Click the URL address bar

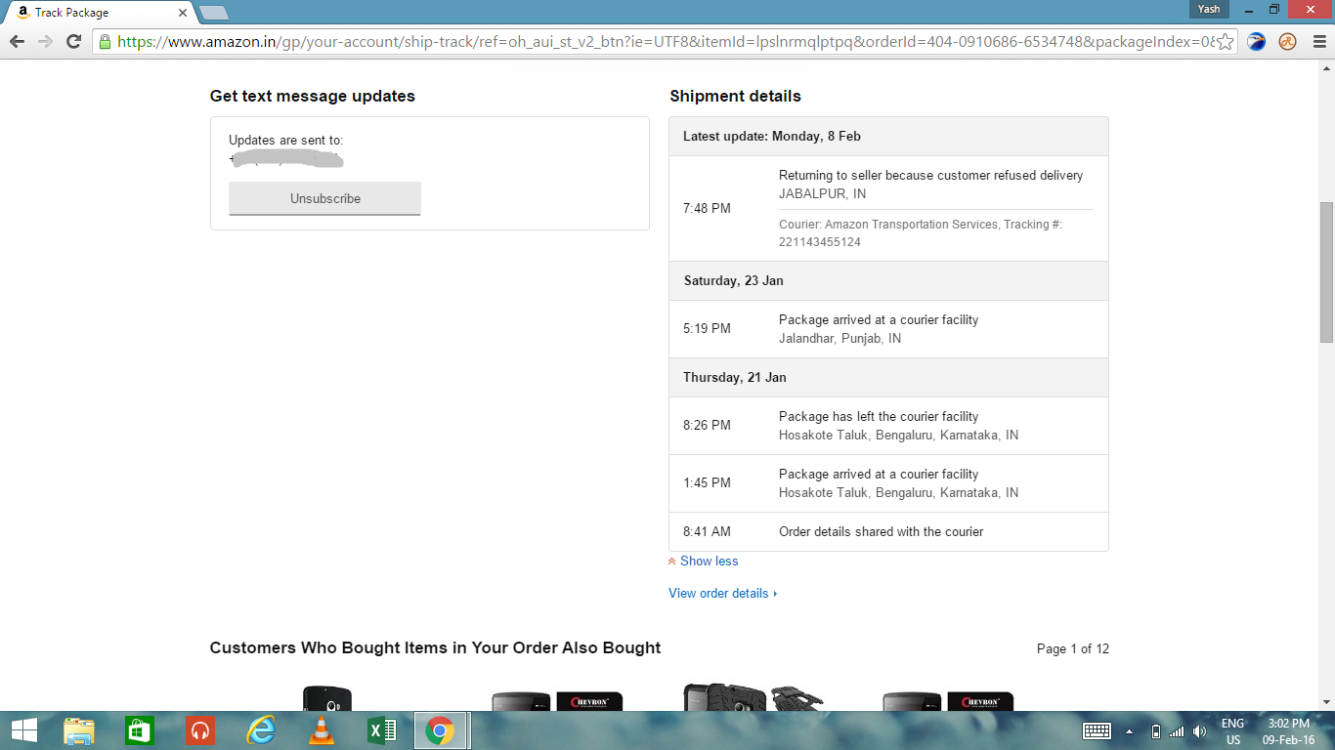665,42
